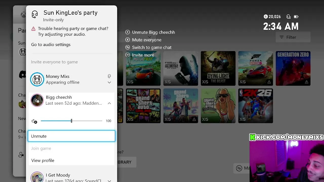Open Dying Light 2 Stay Human tile
This screenshot has height=182, width=324.
181,68
